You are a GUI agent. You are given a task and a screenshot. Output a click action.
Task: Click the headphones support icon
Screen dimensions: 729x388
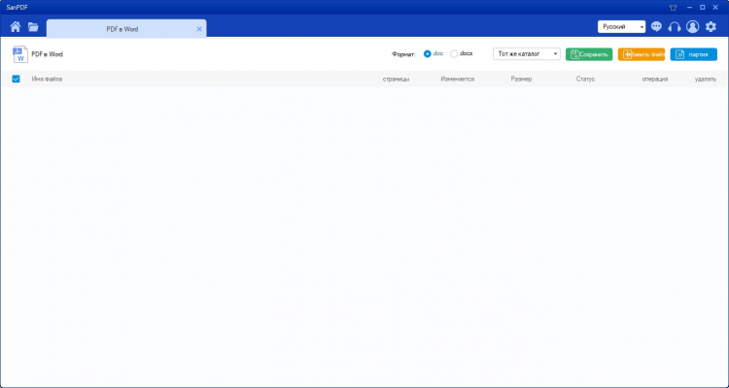[675, 27]
